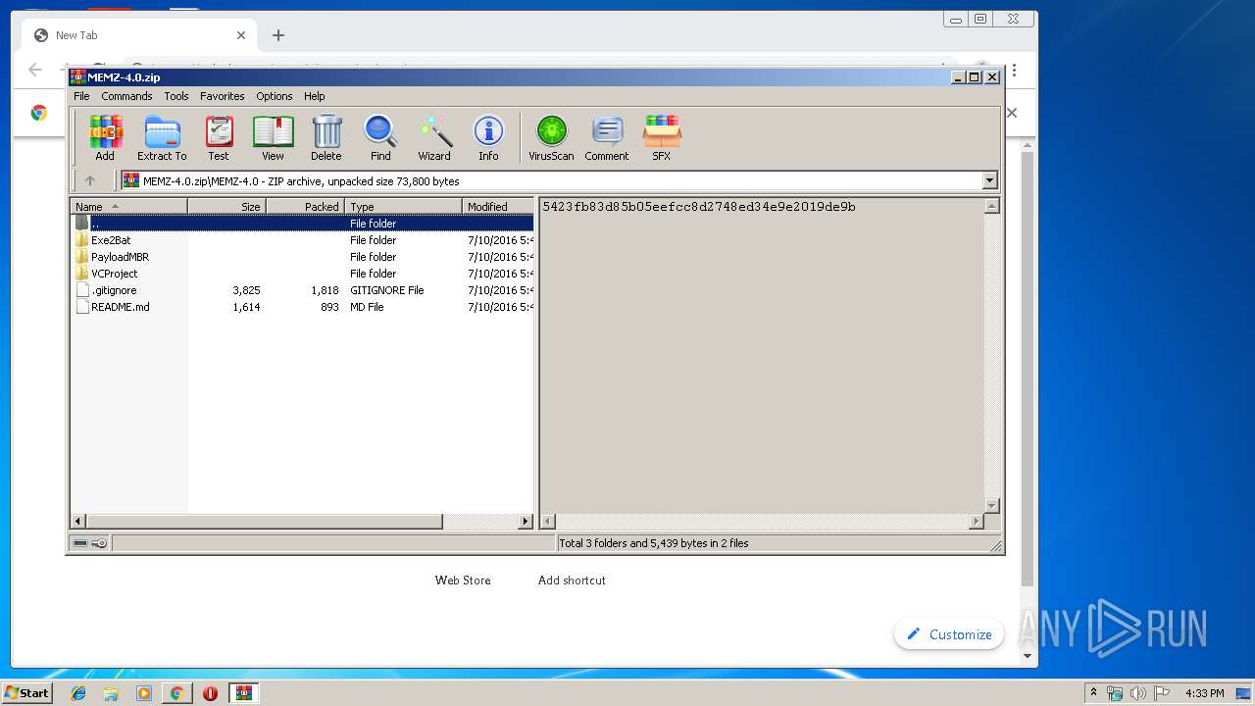Click the README.md file icon
Image resolution: width=1255 pixels, height=706 pixels.
(82, 307)
